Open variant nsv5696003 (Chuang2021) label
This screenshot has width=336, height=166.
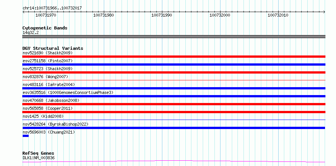click(49, 132)
